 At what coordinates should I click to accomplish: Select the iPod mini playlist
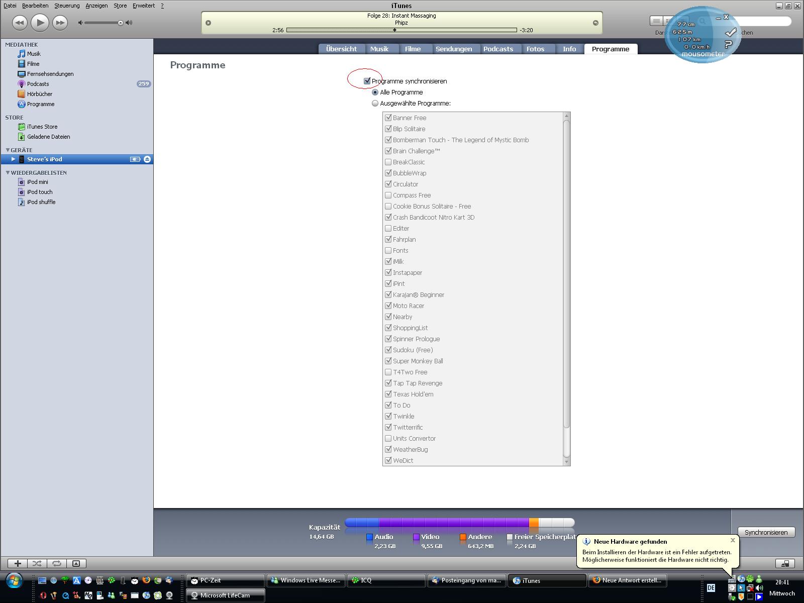click(x=38, y=182)
